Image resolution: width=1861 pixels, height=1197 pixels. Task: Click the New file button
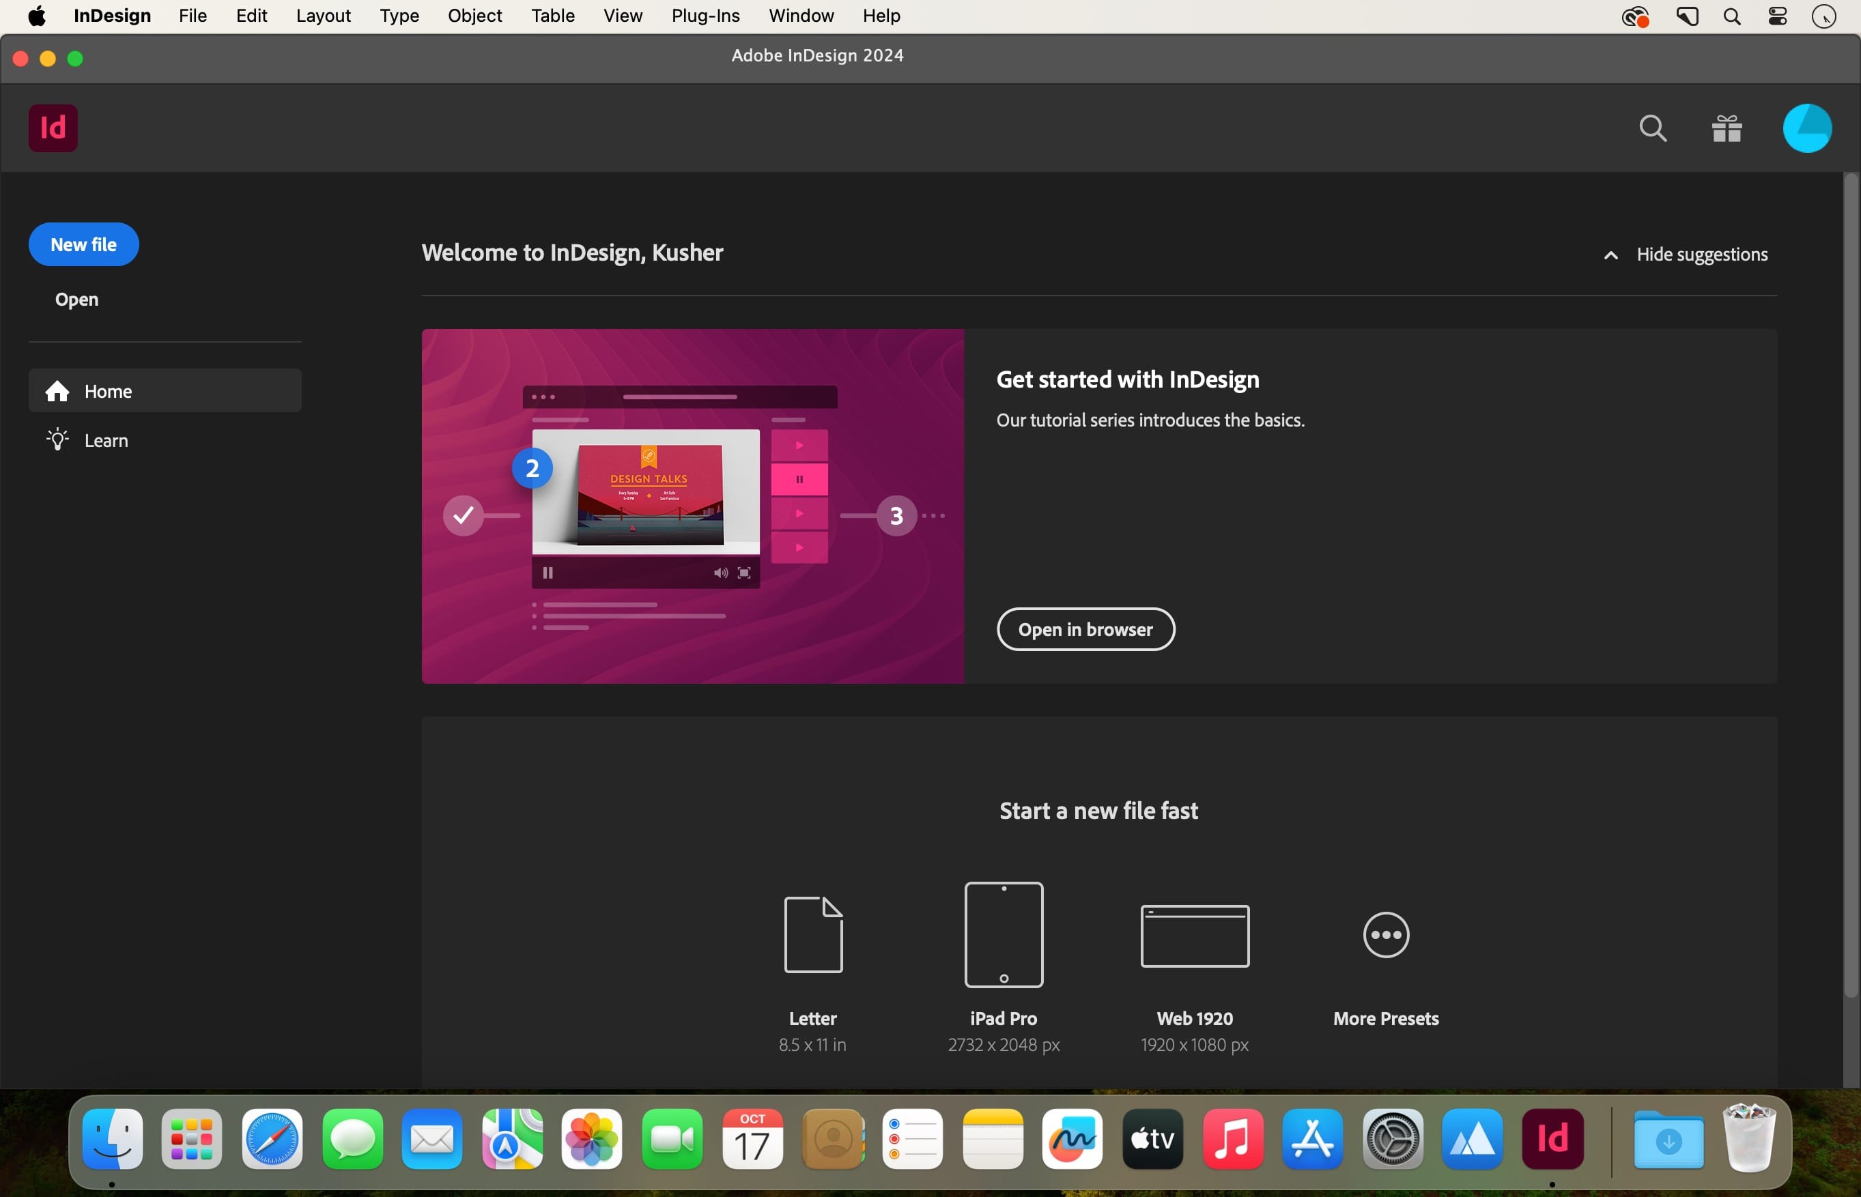click(84, 245)
